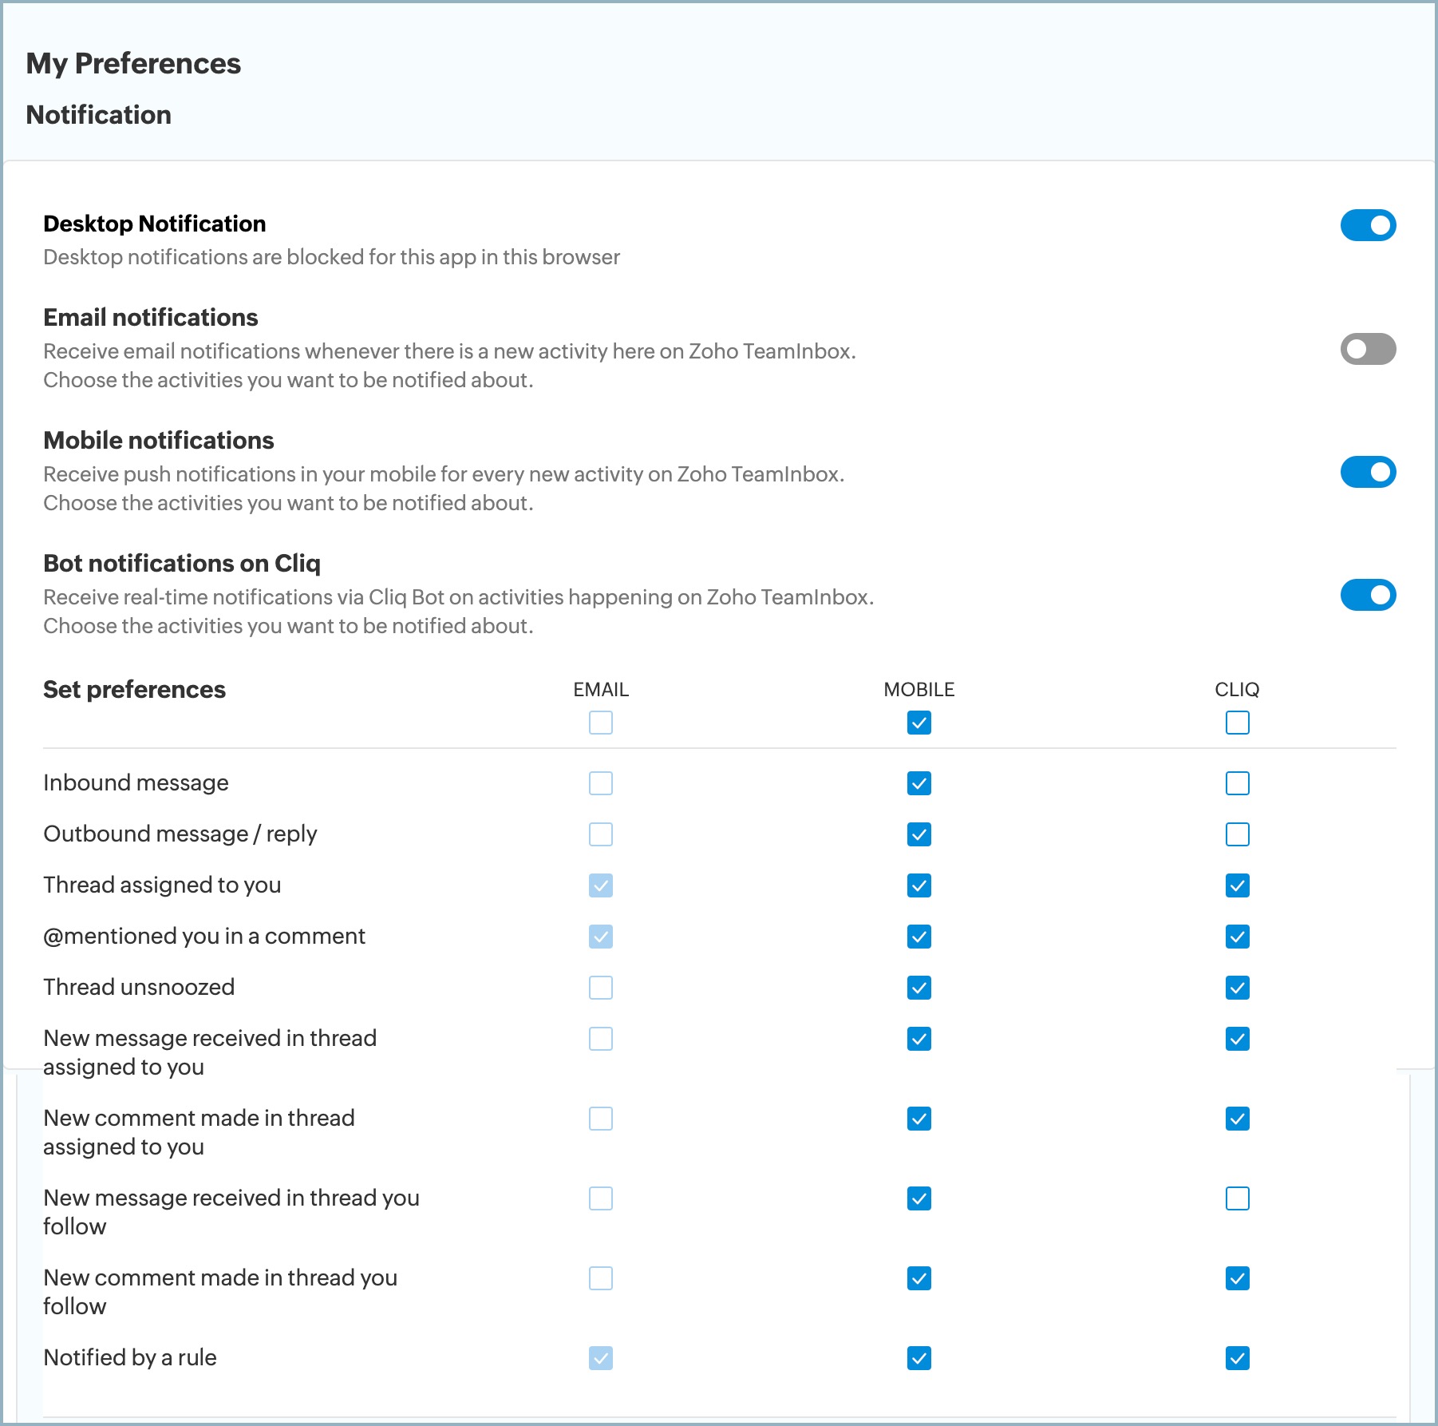1438x1426 pixels.
Task: Uncheck Cliq for new comment in followed thread
Action: pos(1237,1278)
